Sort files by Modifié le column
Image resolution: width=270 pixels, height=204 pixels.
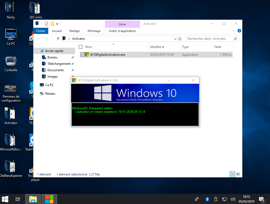coord(164,47)
